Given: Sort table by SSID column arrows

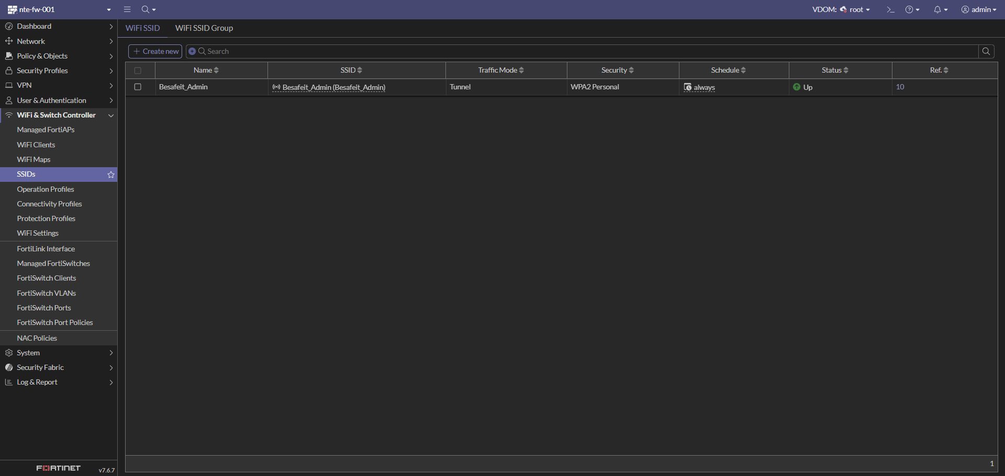Looking at the screenshot, I should (x=360, y=70).
